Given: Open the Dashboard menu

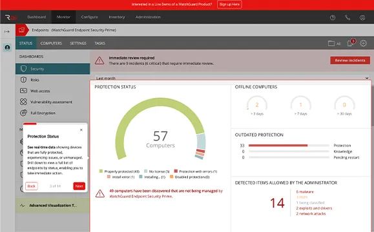Looking at the screenshot, I should click(36, 17).
